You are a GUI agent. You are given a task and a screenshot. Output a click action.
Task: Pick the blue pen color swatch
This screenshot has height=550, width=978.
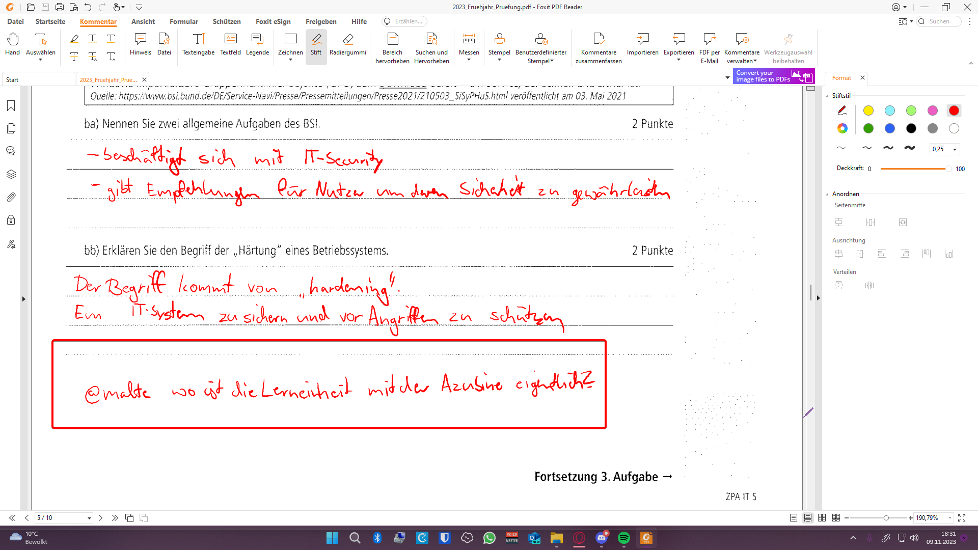pos(890,128)
